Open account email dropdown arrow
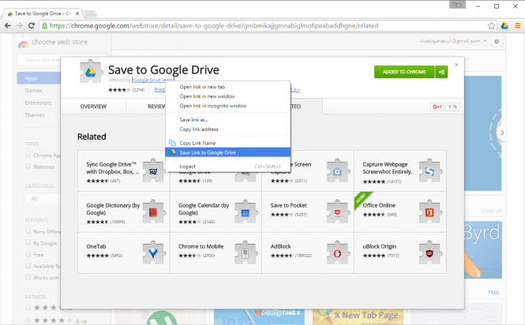Image resolution: width=525 pixels, height=325 pixels. pyautogui.click(x=485, y=41)
